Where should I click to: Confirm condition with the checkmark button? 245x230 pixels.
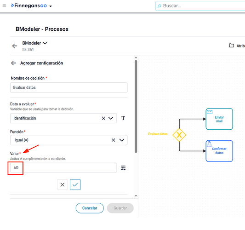(75, 184)
